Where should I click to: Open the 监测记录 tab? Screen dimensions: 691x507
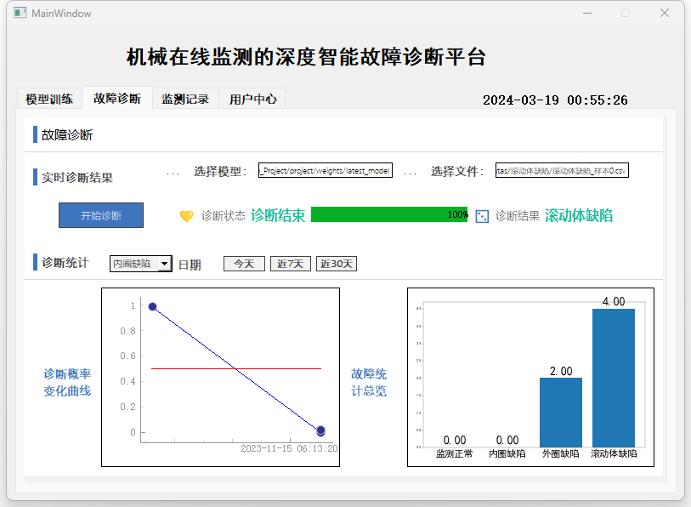coord(185,99)
